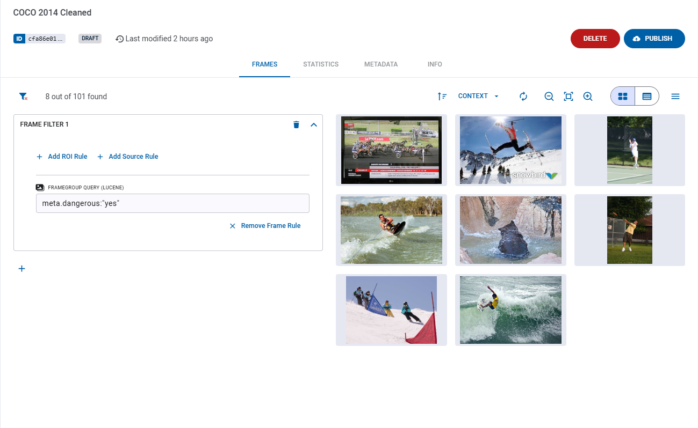Open the surfer on green wave thumbnail

[510, 309]
